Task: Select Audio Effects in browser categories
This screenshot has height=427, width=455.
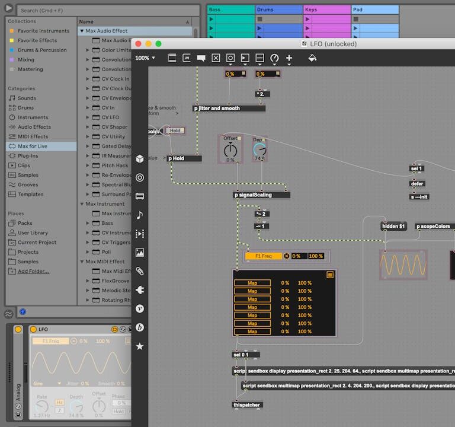Action: pyautogui.click(x=34, y=127)
